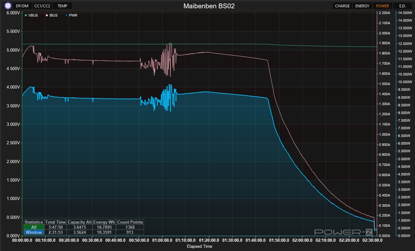Hide the PWR series in the legend
Viewport: 415px width, 251px height.
tap(71, 15)
